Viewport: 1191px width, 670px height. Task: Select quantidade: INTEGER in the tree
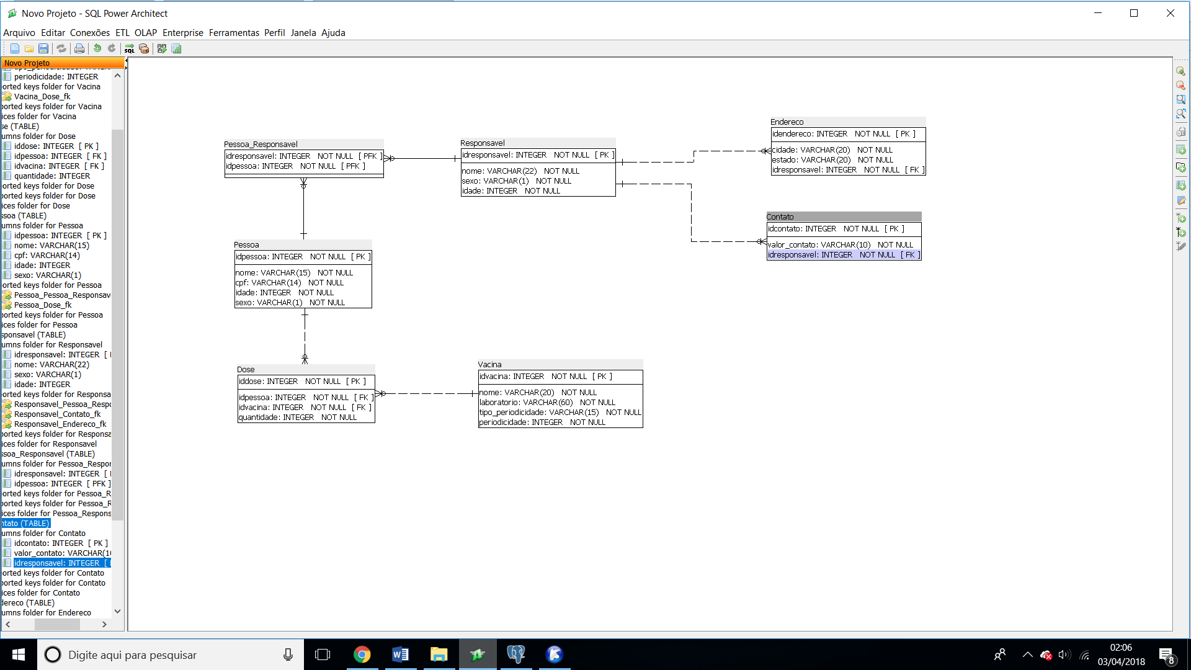[x=52, y=176]
